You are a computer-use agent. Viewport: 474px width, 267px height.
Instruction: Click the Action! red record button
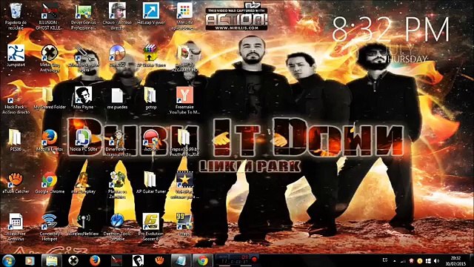[255, 260]
